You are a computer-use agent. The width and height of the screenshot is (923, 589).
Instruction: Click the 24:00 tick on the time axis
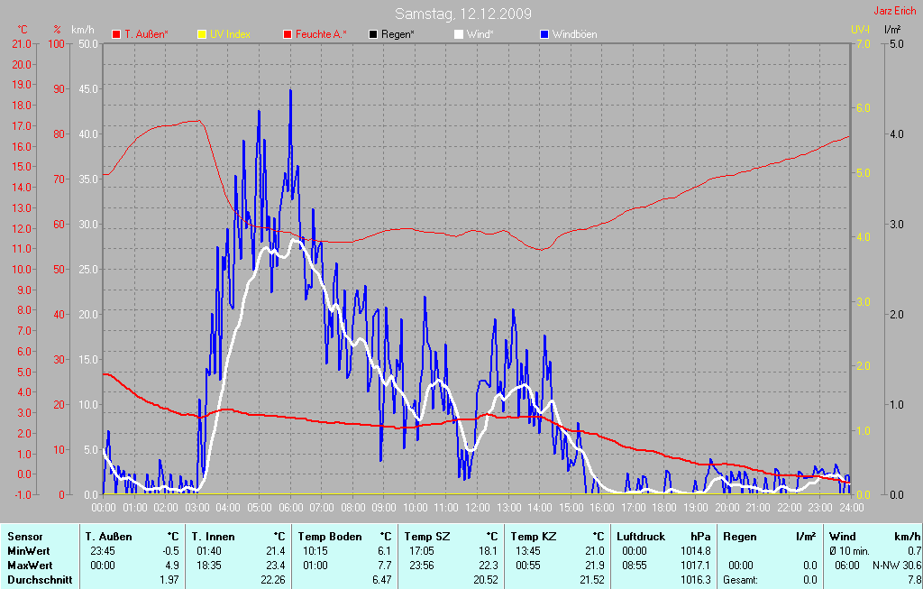(x=851, y=508)
